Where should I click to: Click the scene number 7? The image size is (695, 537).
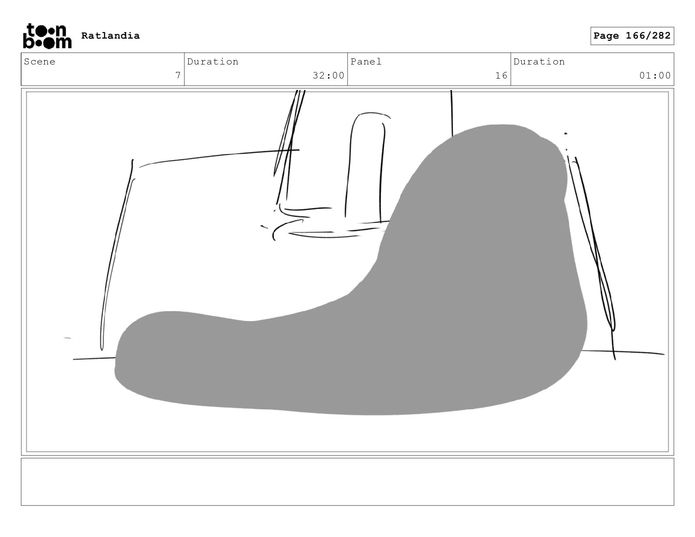tap(178, 75)
